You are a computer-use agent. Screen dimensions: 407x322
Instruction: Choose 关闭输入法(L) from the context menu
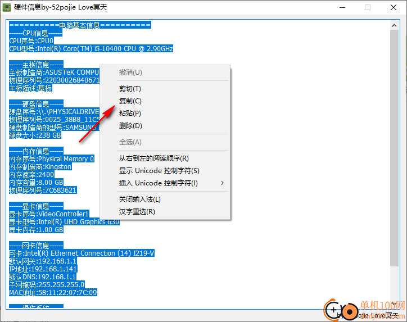tap(165, 199)
